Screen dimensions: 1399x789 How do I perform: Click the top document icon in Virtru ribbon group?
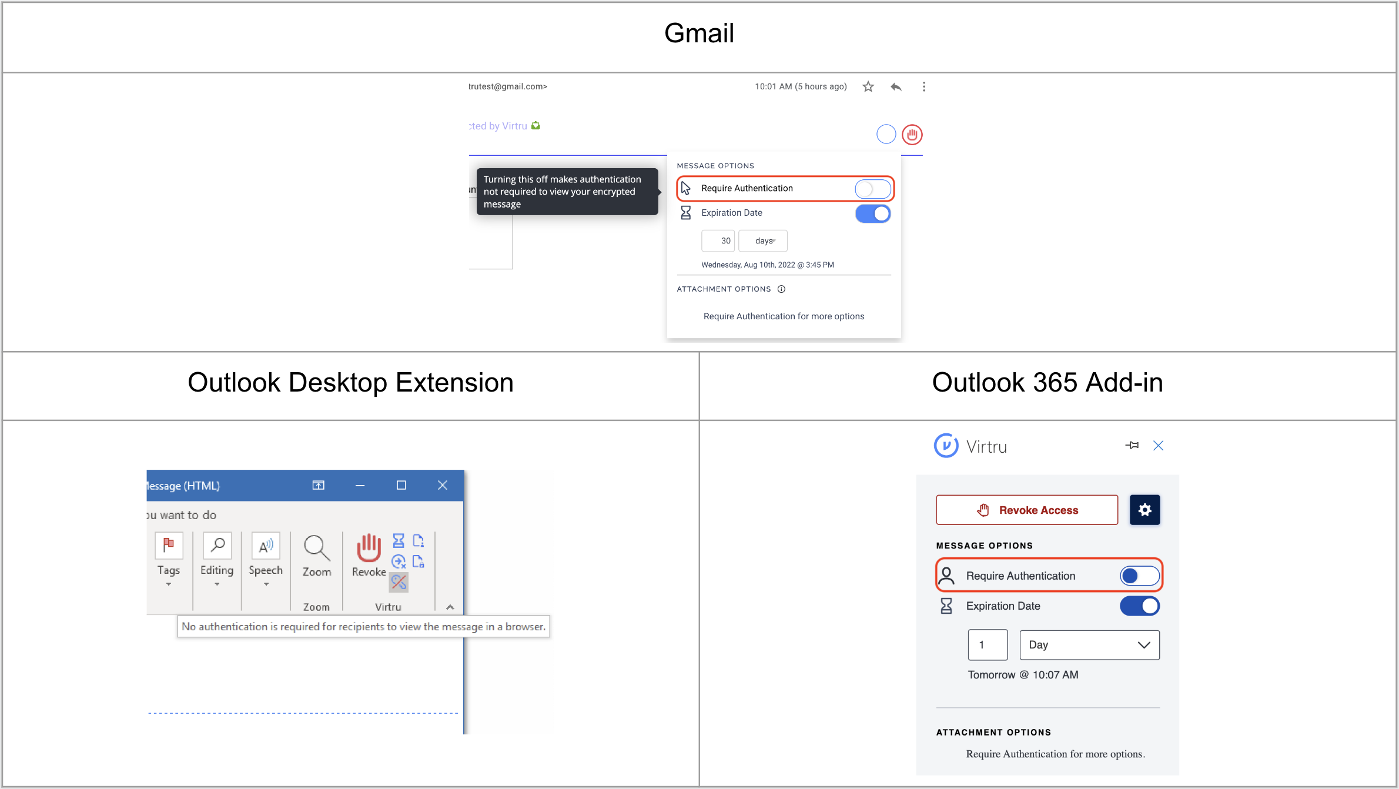click(418, 541)
